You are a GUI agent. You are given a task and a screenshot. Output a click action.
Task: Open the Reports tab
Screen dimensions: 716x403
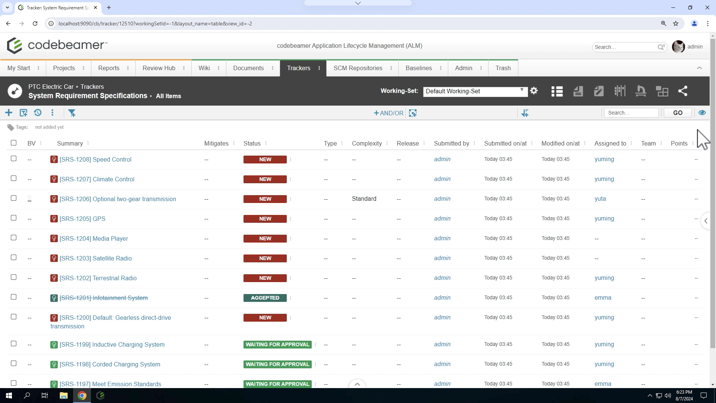click(x=109, y=68)
